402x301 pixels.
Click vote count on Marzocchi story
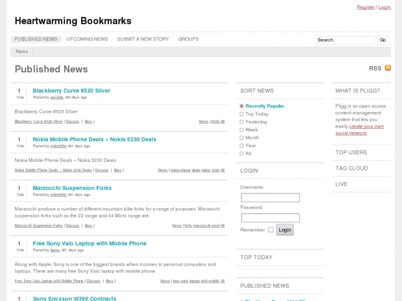19,188
